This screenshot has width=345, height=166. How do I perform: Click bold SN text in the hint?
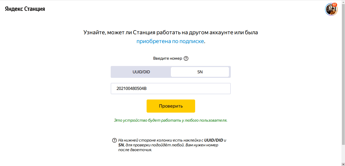(x=121, y=145)
